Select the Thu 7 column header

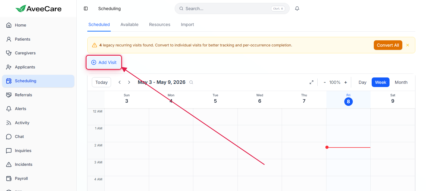pyautogui.click(x=304, y=99)
